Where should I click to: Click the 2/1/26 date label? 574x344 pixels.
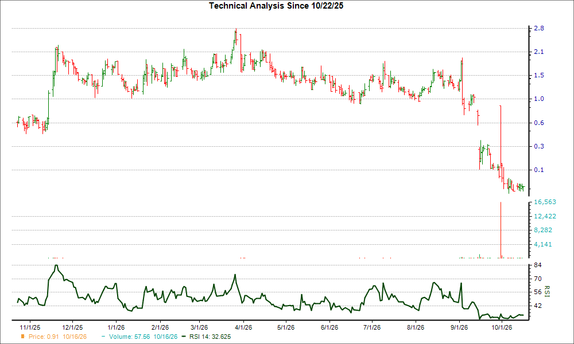tap(160, 327)
